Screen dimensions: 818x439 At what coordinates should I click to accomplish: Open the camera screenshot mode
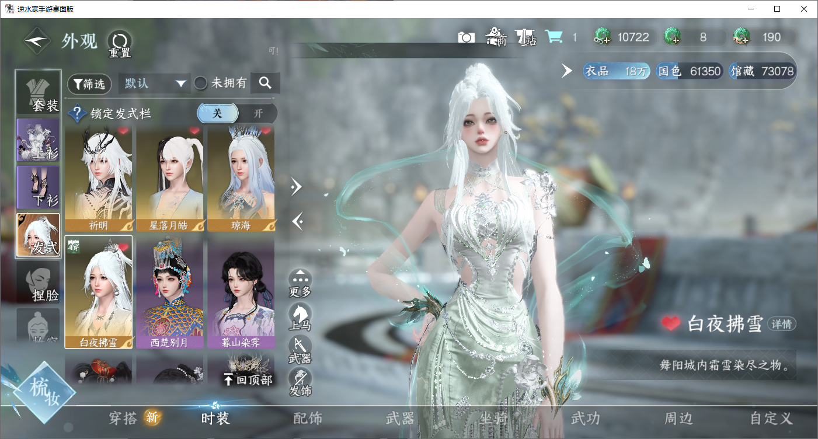coord(466,37)
